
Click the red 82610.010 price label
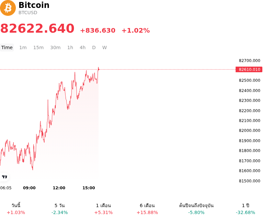pos(249,69)
